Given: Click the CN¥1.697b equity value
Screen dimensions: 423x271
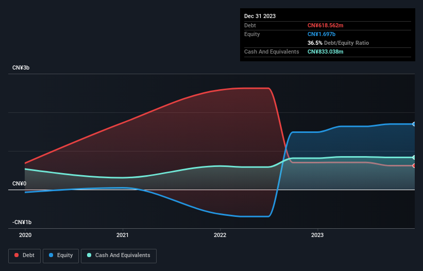Looking at the screenshot, I should pos(322,34).
